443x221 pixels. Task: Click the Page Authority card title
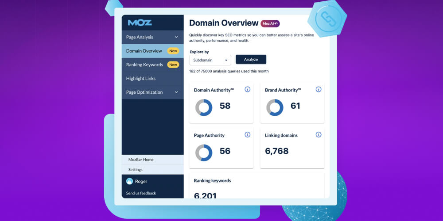pos(209,135)
